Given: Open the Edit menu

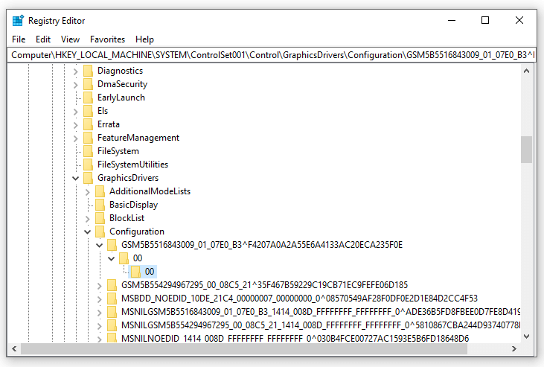Looking at the screenshot, I should click(x=43, y=39).
